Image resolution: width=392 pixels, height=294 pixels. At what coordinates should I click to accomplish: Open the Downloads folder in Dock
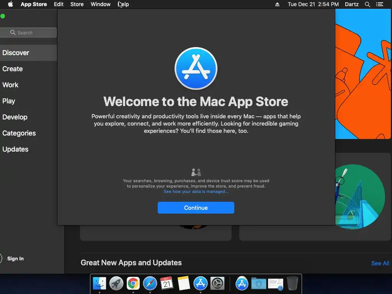coord(258,284)
